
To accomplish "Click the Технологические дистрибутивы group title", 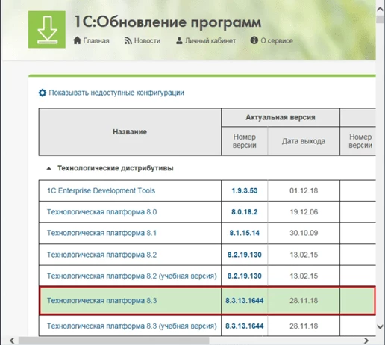I will pyautogui.click(x=116, y=168).
